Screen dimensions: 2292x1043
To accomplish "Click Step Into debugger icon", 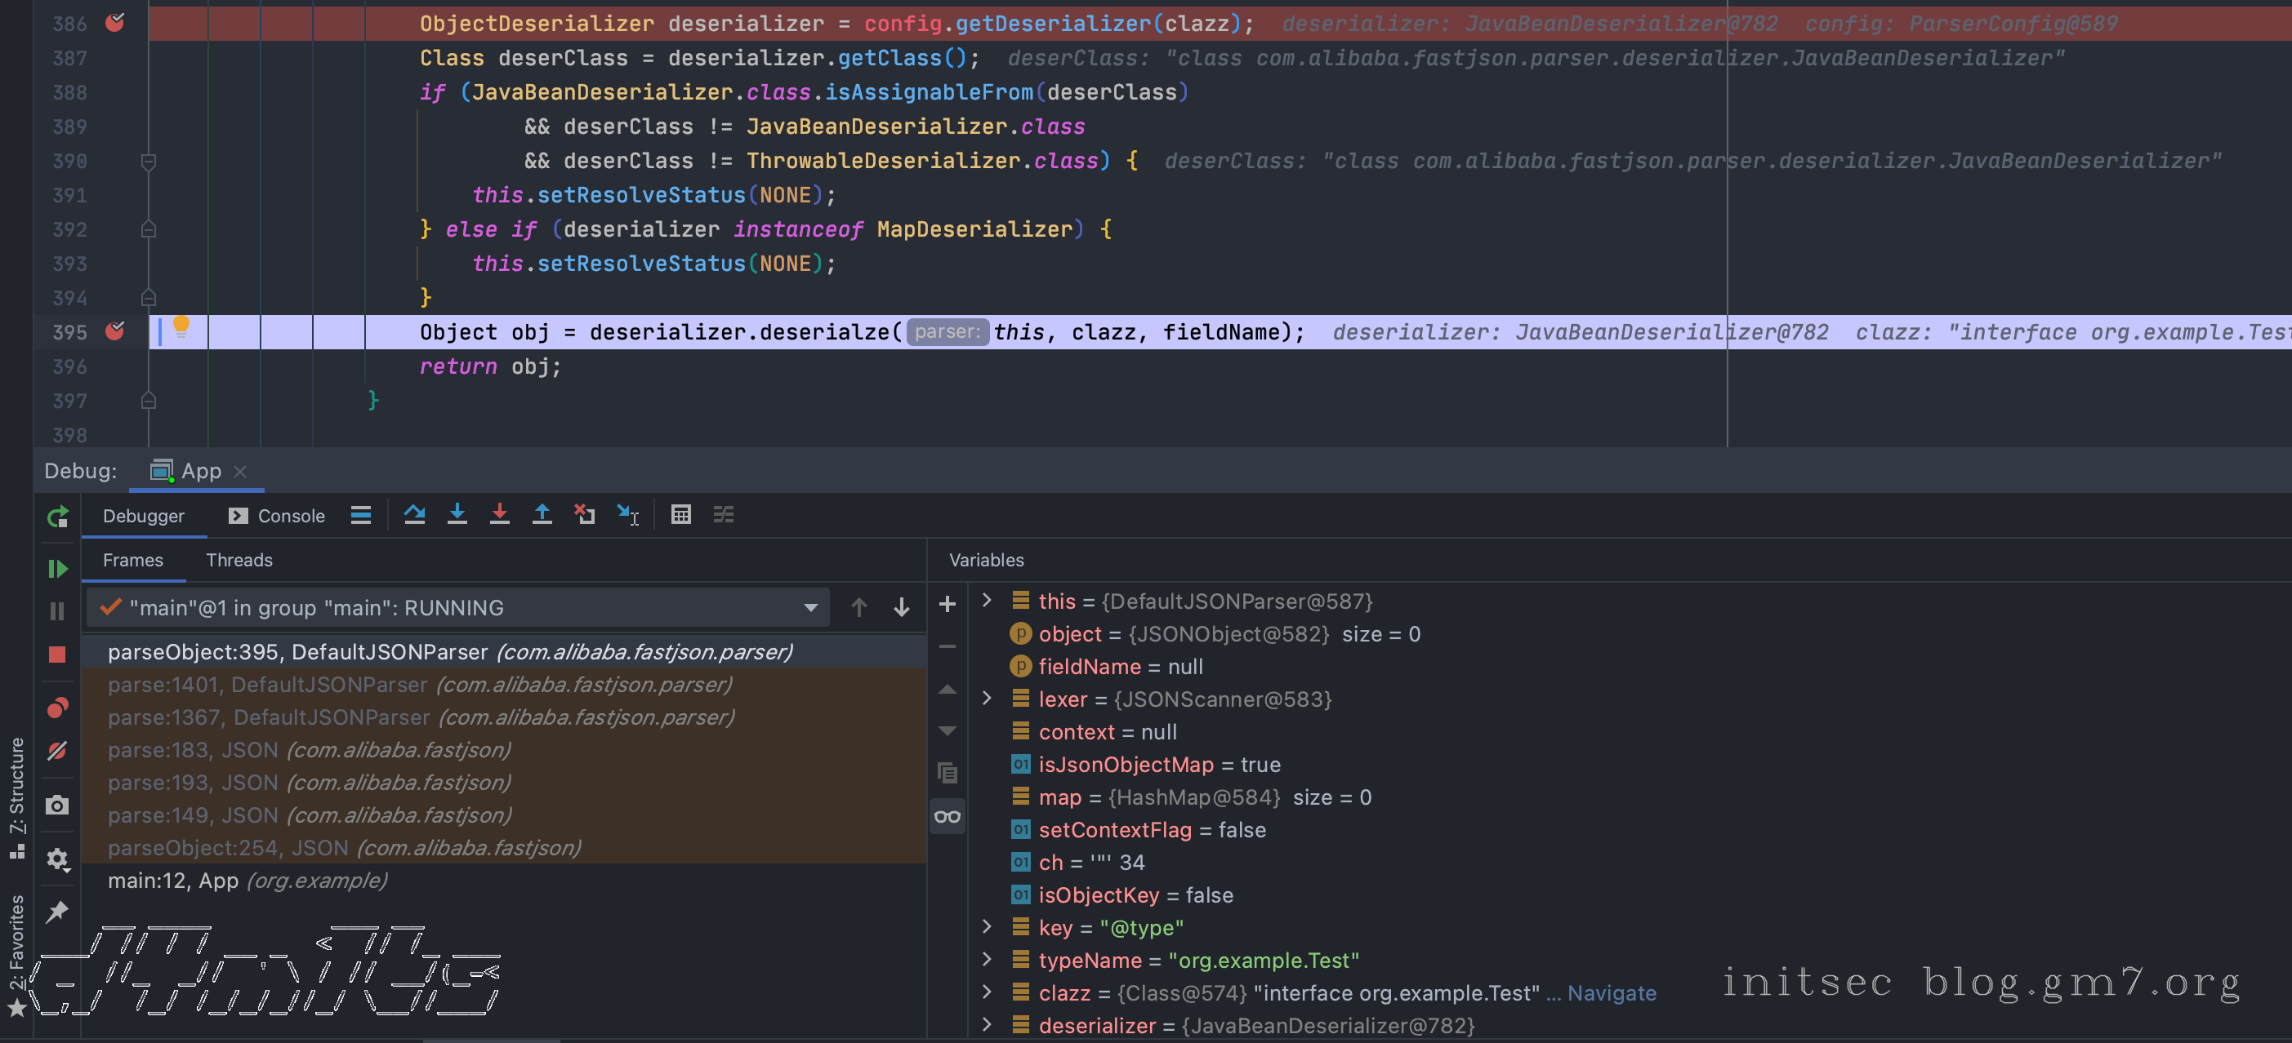I will 457,515.
